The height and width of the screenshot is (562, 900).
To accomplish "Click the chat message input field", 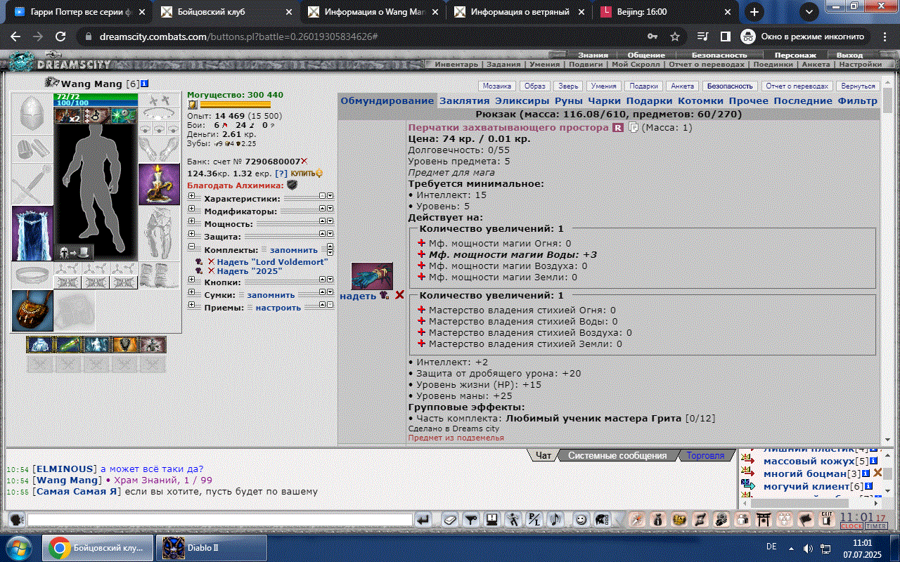I will pos(219,520).
